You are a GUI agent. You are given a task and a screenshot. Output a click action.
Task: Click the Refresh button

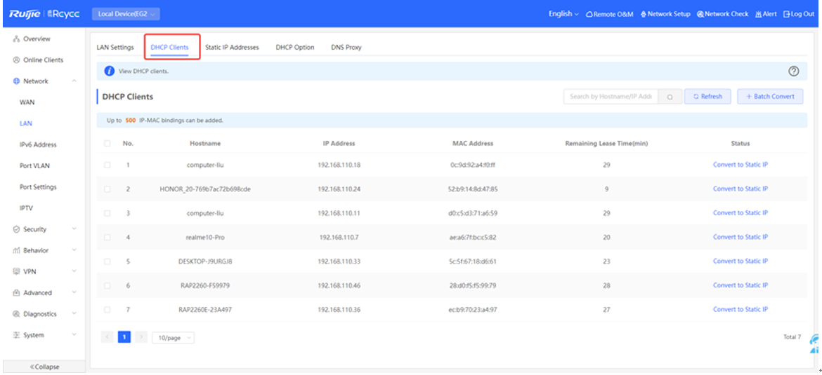pos(707,97)
